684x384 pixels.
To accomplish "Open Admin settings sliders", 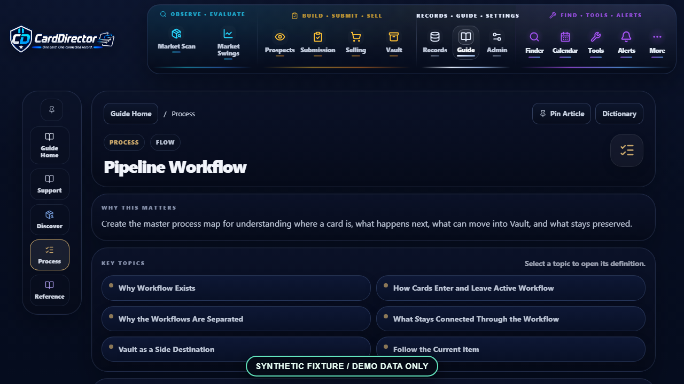I will [497, 43].
